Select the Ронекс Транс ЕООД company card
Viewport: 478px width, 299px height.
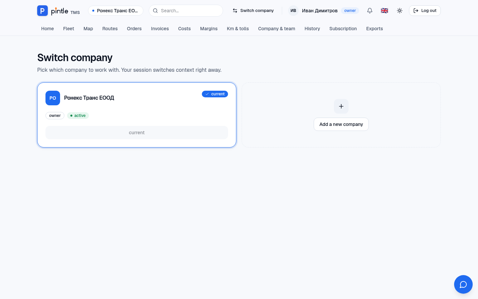pos(137,115)
